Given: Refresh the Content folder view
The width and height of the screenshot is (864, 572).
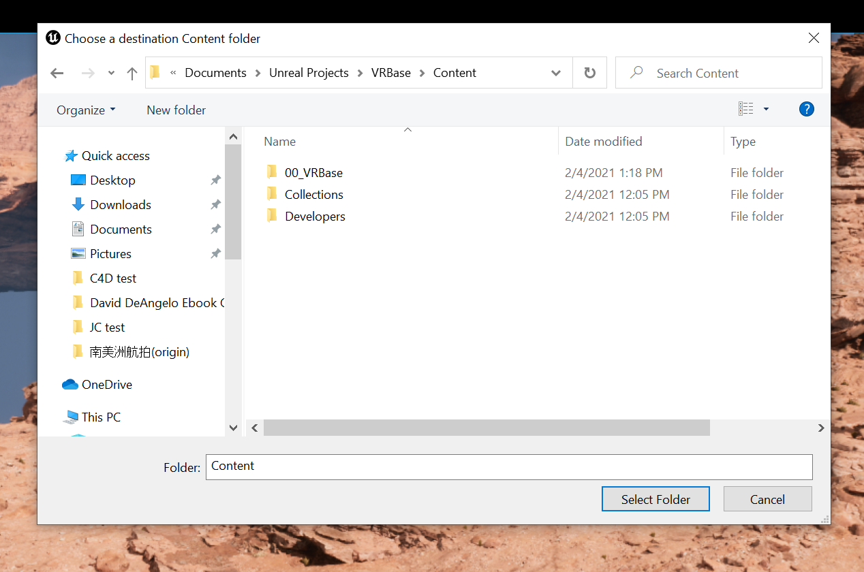Looking at the screenshot, I should [590, 73].
